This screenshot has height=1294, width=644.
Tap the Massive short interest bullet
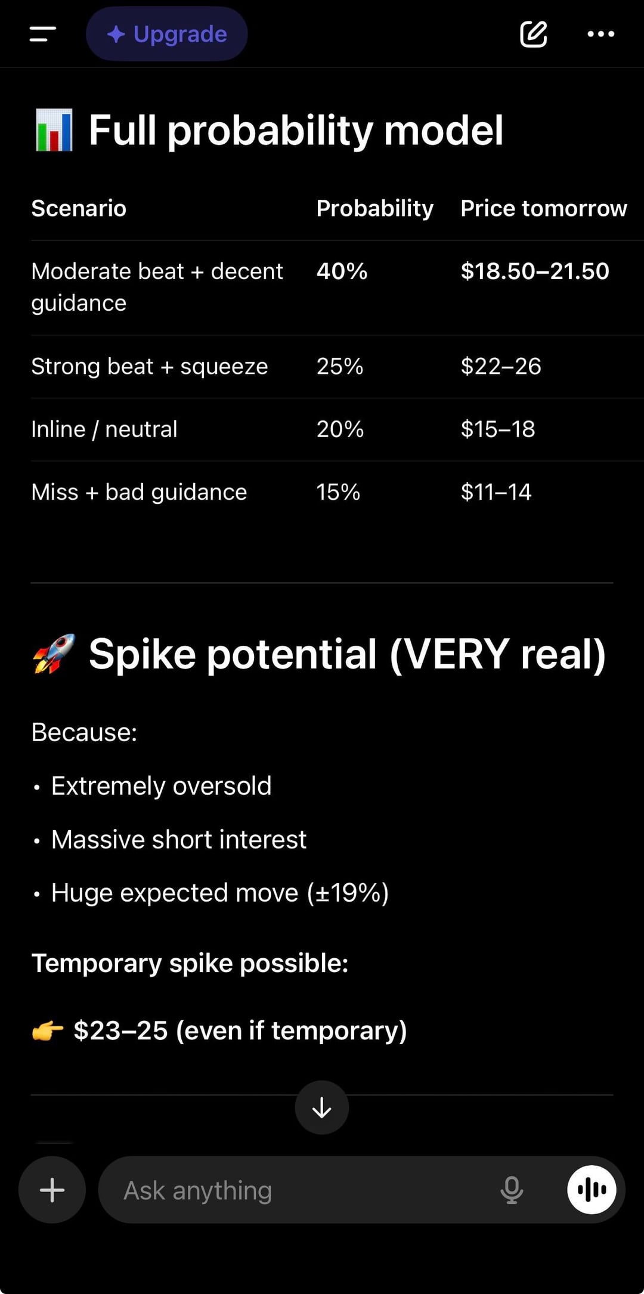(179, 840)
